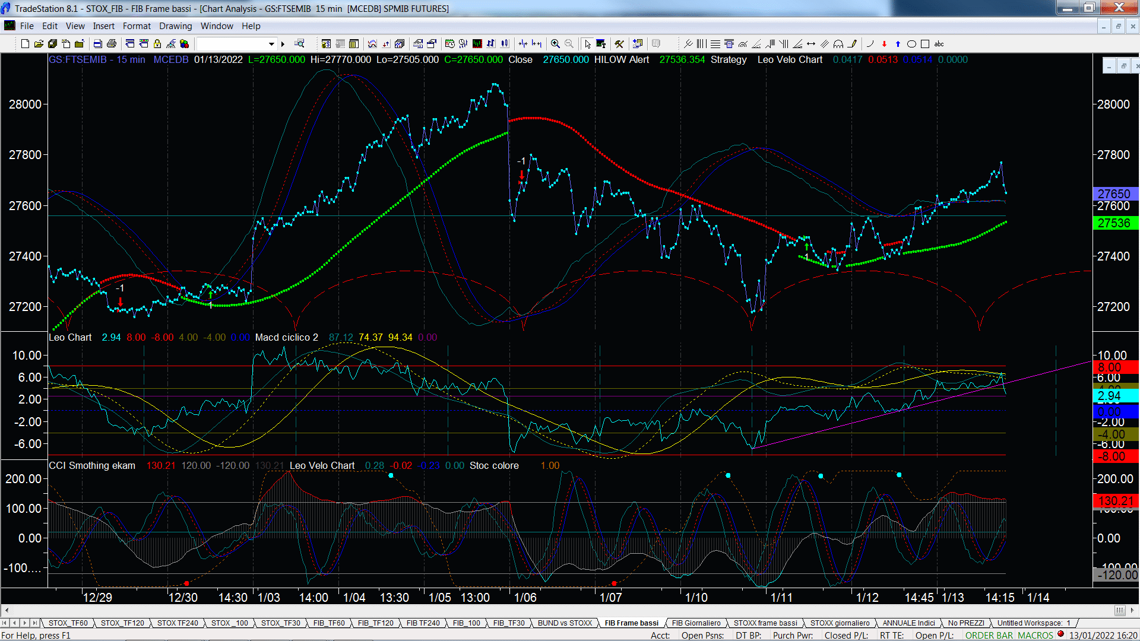
Task: Click the hammer tools icon
Action: 619,43
